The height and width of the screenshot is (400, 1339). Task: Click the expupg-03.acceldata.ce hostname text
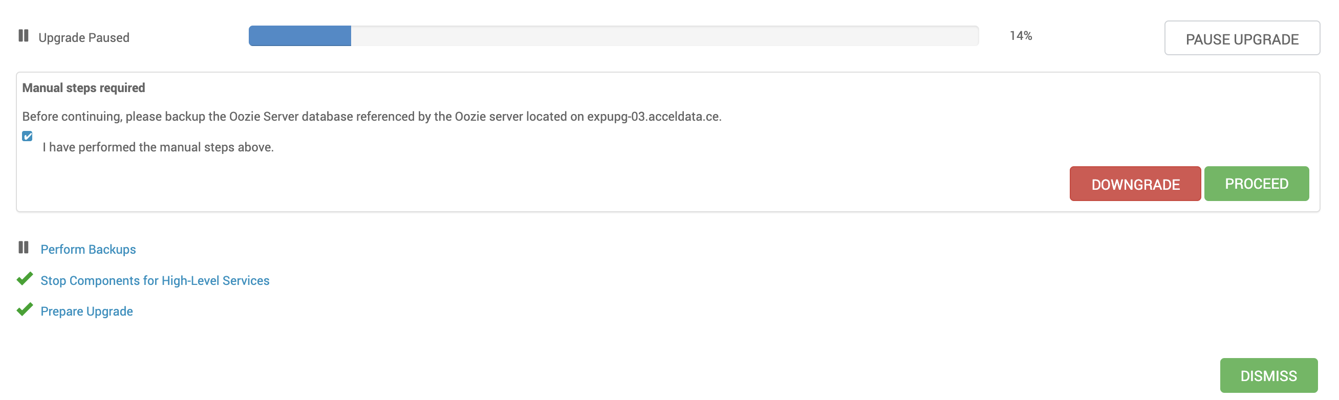[654, 116]
